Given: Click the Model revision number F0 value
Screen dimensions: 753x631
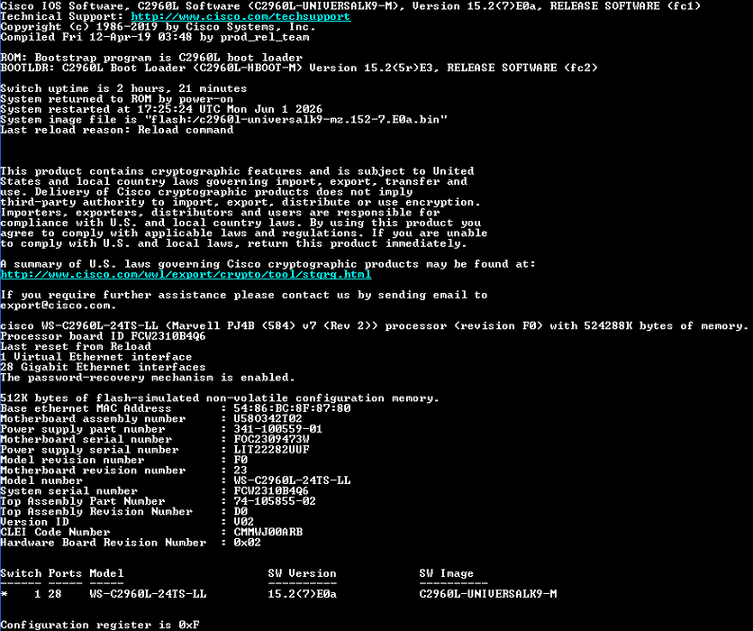Looking at the screenshot, I should [x=240, y=461].
